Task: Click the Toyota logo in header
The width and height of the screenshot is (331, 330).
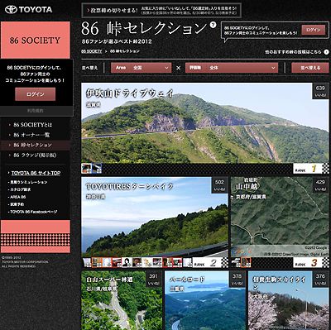Action: coord(29,9)
